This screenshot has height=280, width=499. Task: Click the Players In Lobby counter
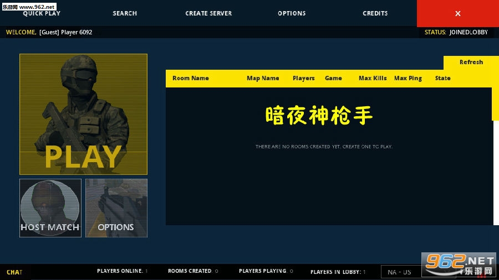338,272
